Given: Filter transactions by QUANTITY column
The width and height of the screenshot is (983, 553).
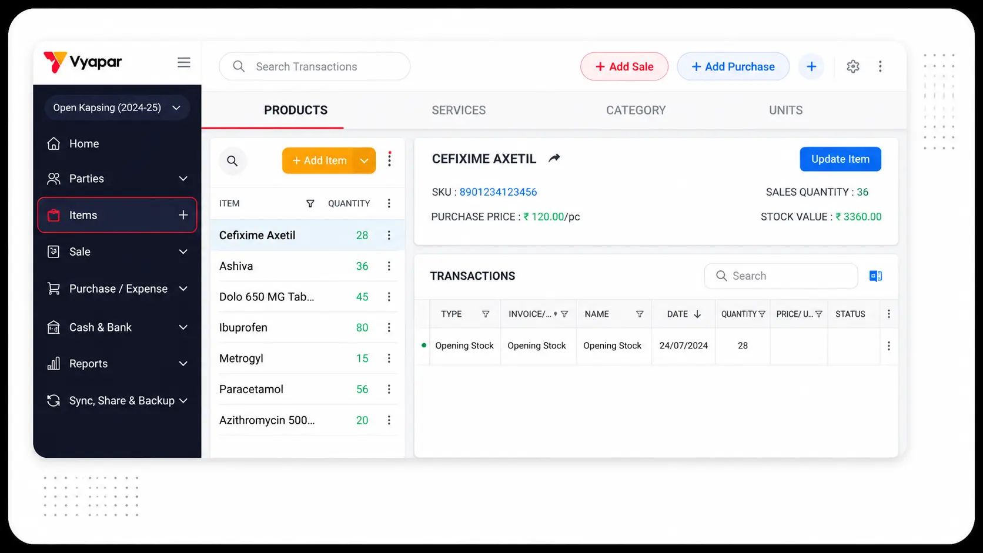Looking at the screenshot, I should (762, 314).
